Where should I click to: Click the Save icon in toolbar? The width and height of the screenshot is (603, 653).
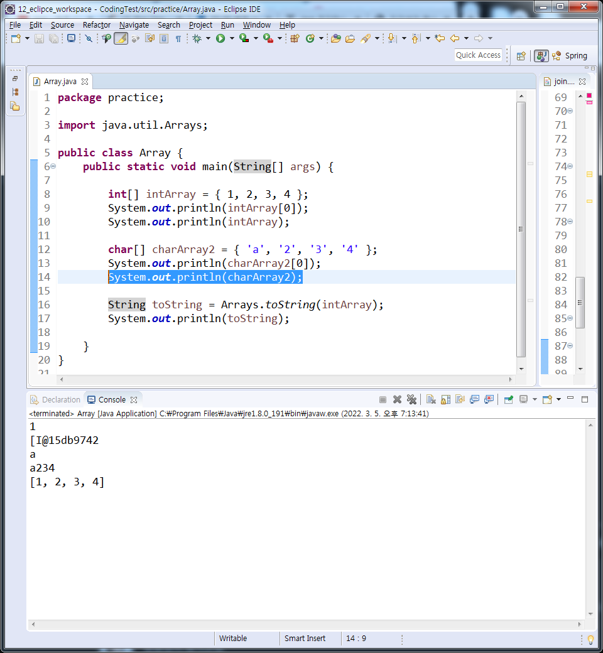pyautogui.click(x=39, y=39)
